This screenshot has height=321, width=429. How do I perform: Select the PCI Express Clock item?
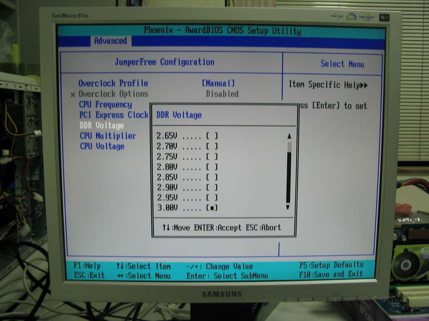point(114,115)
